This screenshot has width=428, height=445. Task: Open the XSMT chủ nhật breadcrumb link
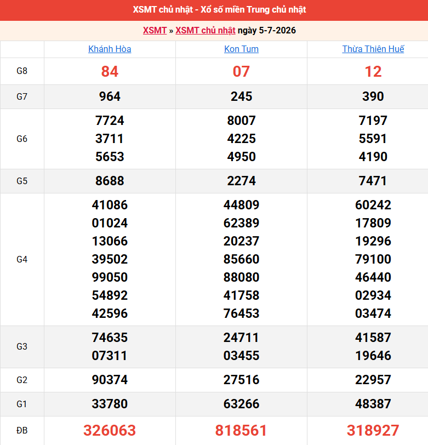pyautogui.click(x=206, y=30)
